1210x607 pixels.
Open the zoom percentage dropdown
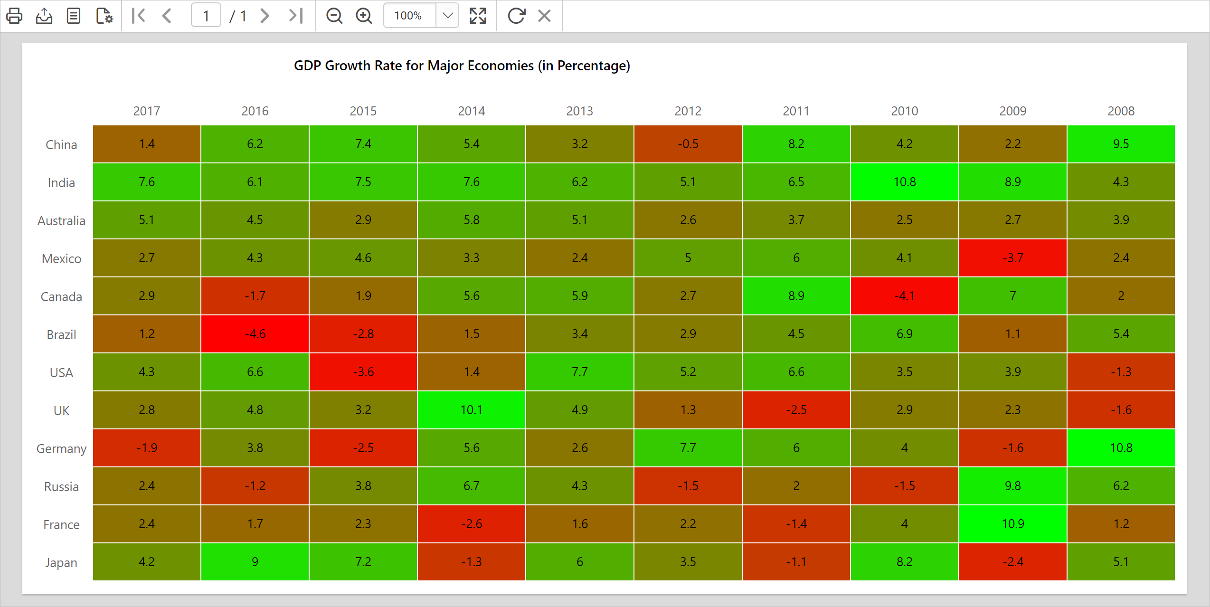[447, 16]
